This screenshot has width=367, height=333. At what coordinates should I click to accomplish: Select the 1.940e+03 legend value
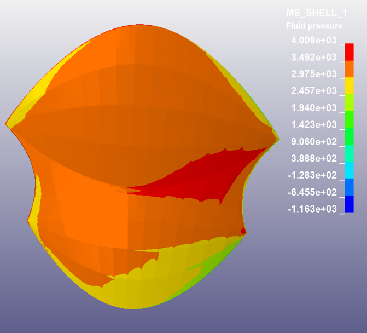313,108
